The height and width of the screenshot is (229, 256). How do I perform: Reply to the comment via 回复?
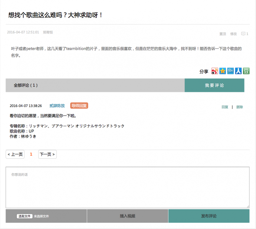[x=225, y=107]
